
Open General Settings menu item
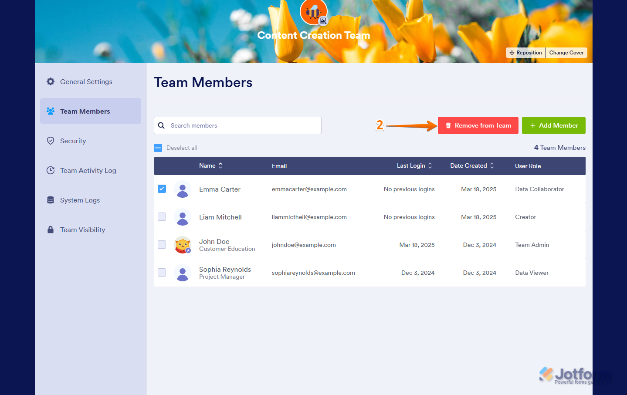[x=91, y=81]
